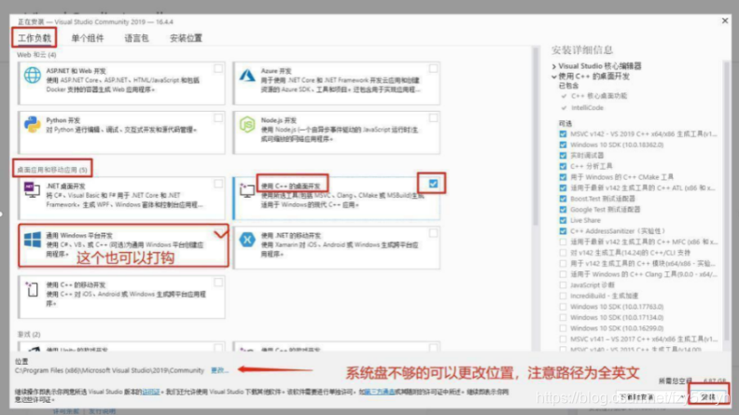Screen dimensions: 739x415
Task: Click the 安装详细信息 heading
Action: (x=582, y=50)
